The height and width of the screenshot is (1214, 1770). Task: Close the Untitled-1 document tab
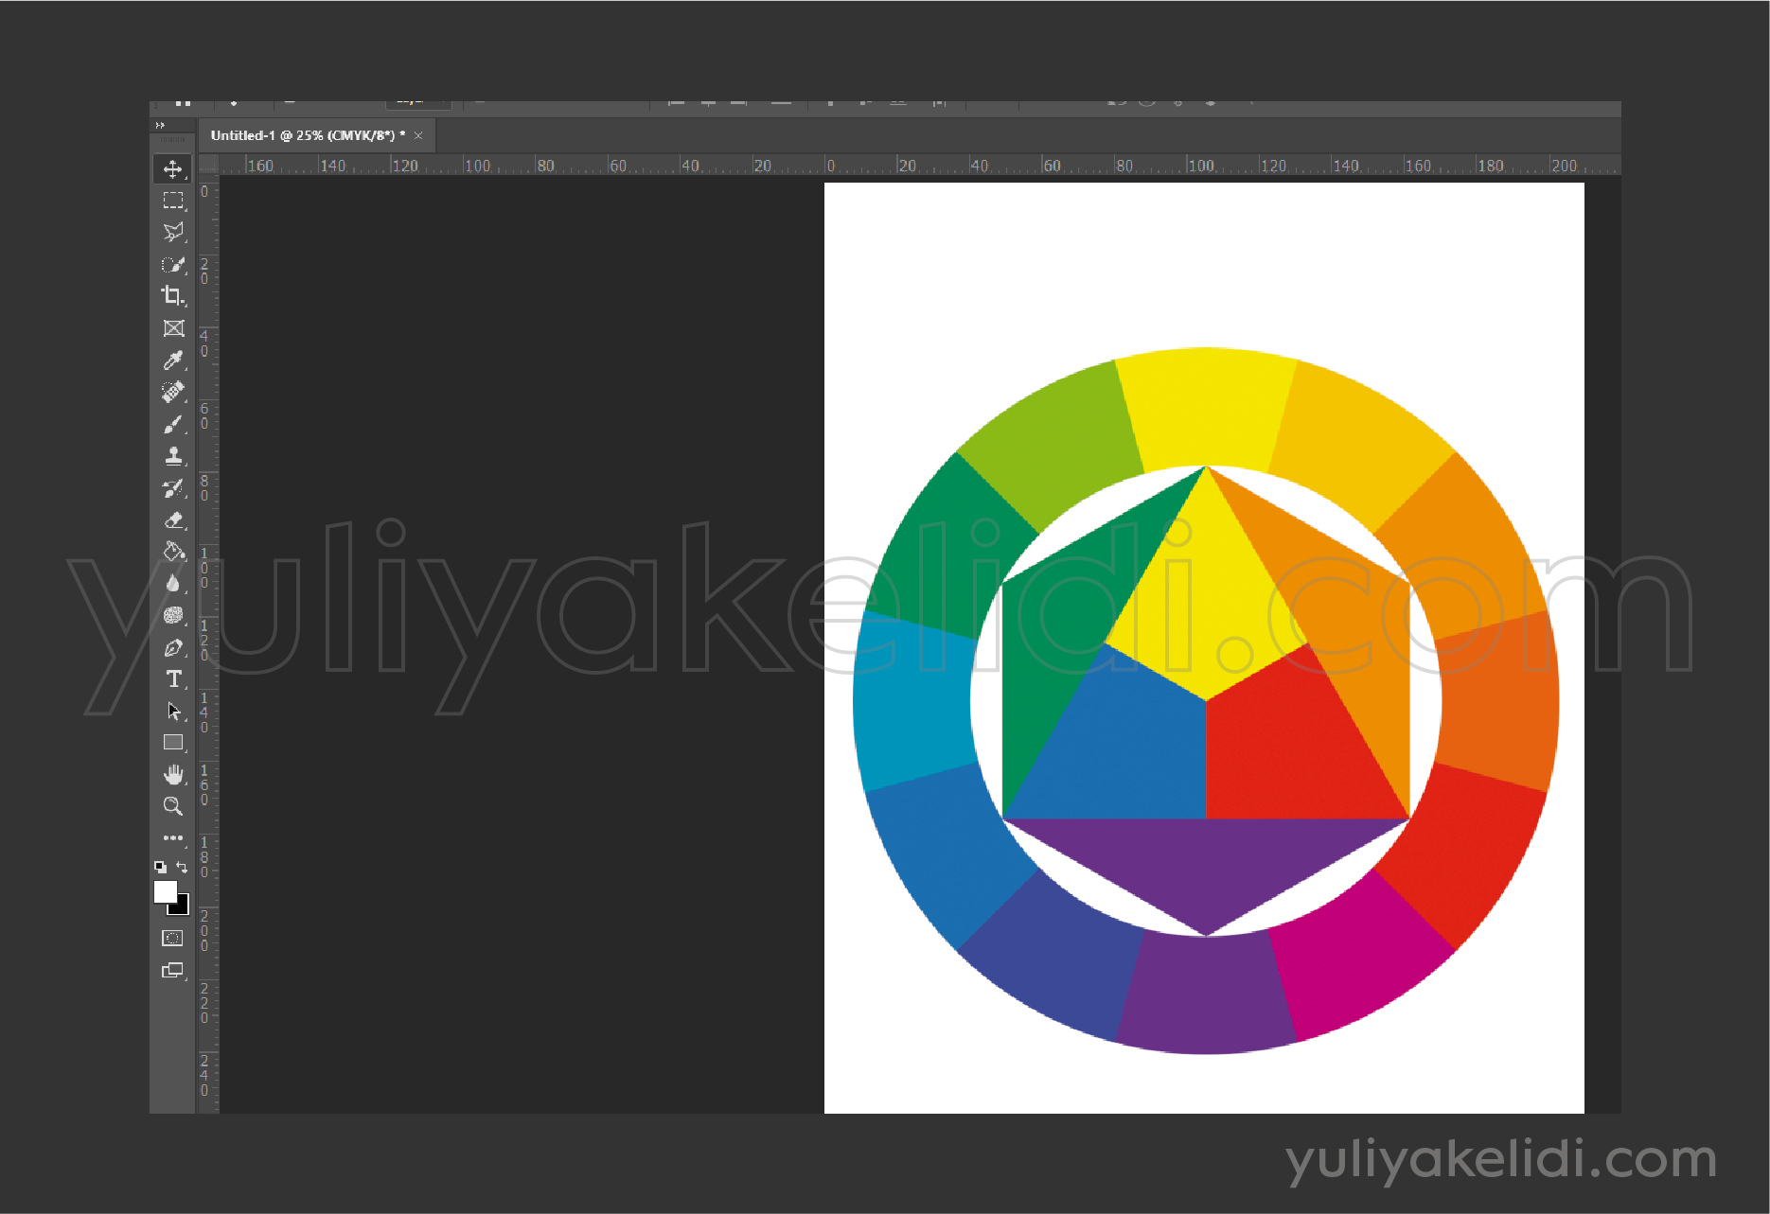click(x=418, y=135)
